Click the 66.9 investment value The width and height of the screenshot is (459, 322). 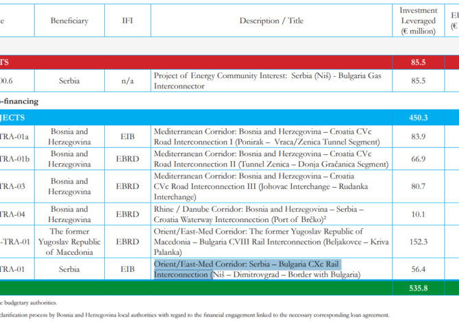(x=418, y=159)
